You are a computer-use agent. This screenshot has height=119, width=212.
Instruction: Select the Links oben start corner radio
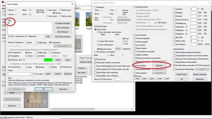click(x=47, y=10)
